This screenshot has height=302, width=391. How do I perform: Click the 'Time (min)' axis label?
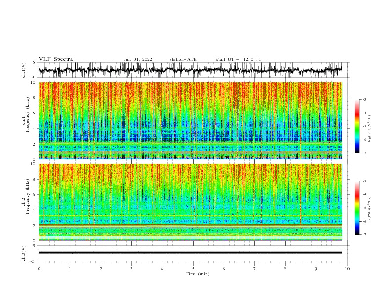click(197, 274)
